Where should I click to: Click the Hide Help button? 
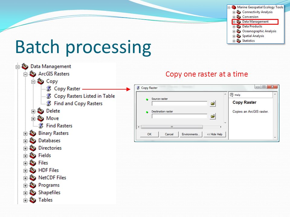pos(214,134)
